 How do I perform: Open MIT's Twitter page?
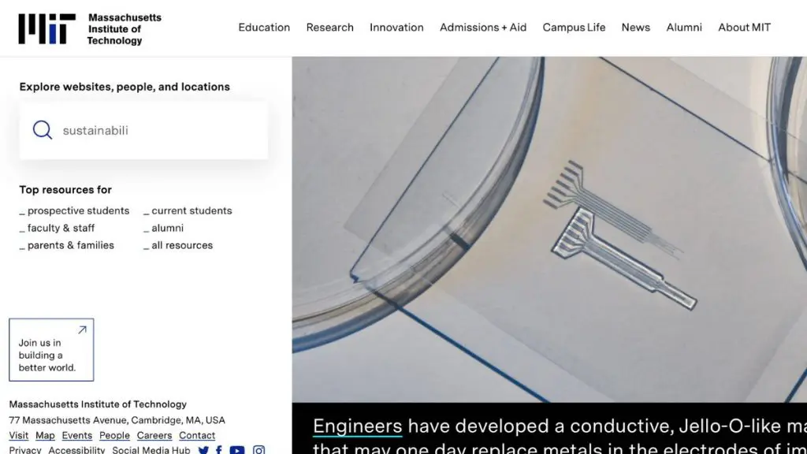pos(204,450)
